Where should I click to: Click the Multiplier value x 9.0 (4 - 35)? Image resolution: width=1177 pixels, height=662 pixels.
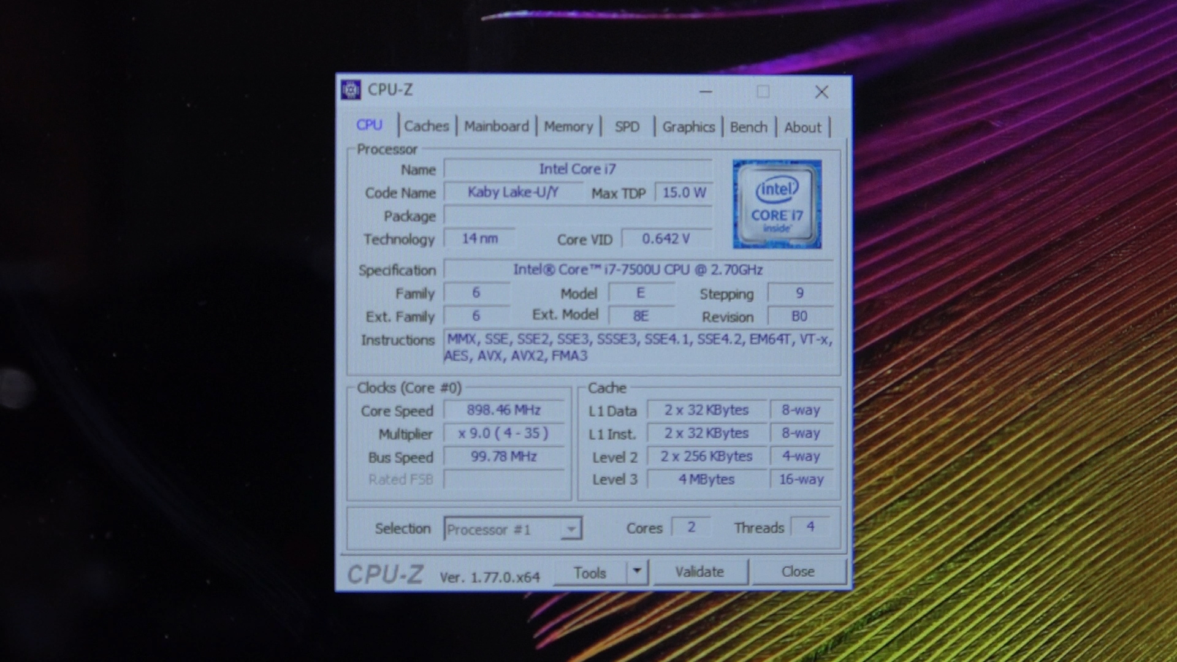pyautogui.click(x=503, y=433)
